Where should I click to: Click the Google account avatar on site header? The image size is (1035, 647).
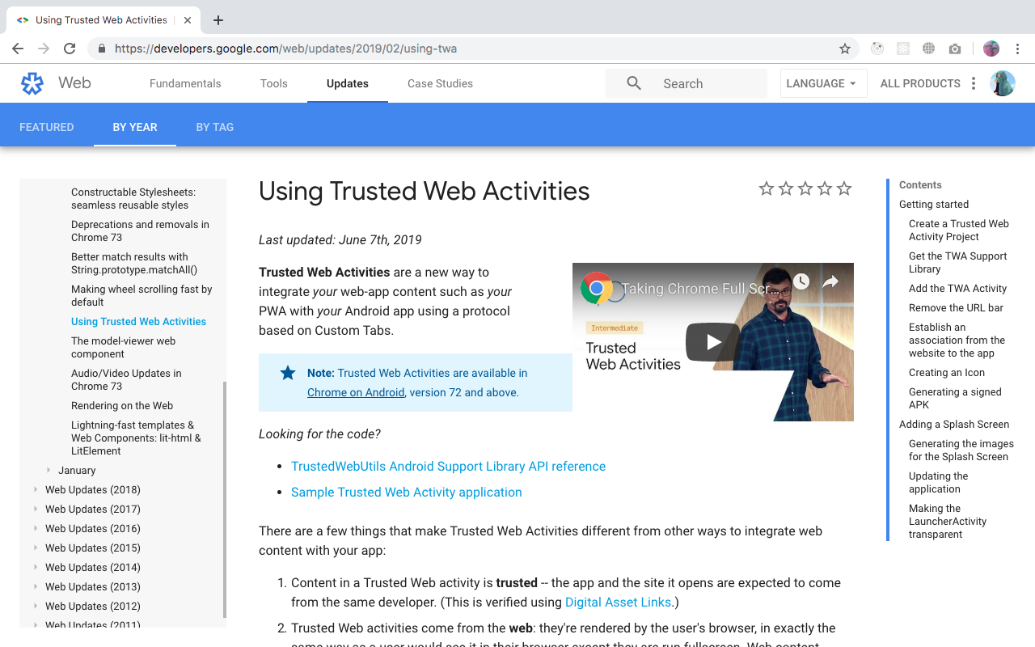[x=1003, y=83]
